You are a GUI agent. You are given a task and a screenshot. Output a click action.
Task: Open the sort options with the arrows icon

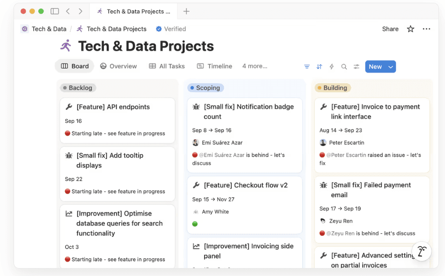click(319, 66)
